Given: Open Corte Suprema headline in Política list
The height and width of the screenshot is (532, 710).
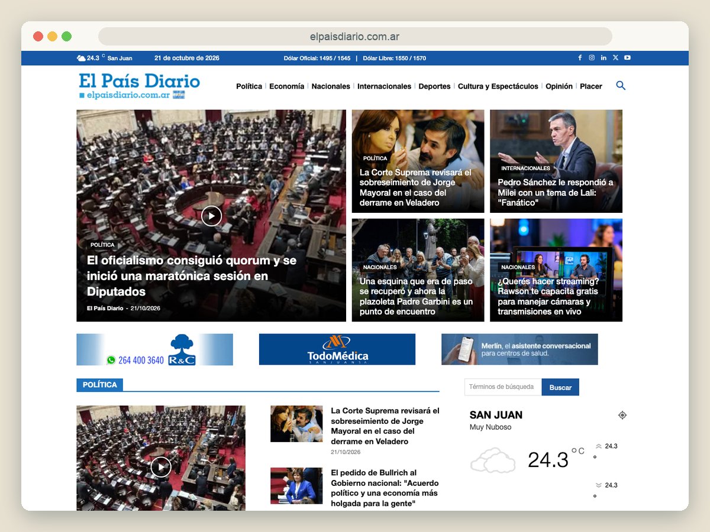Looking at the screenshot, I should 385,426.
